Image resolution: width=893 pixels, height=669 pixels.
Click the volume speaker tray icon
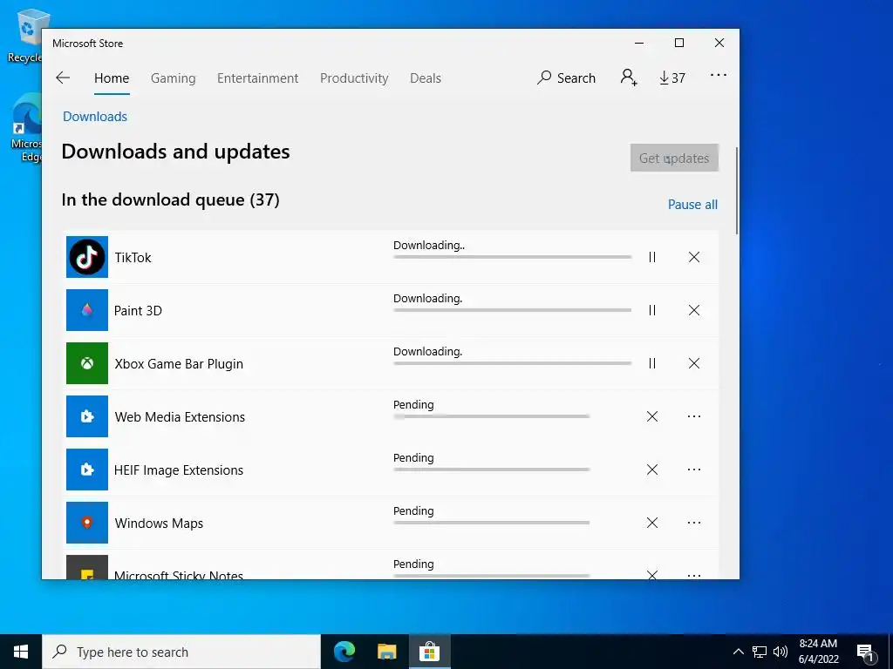coord(781,652)
